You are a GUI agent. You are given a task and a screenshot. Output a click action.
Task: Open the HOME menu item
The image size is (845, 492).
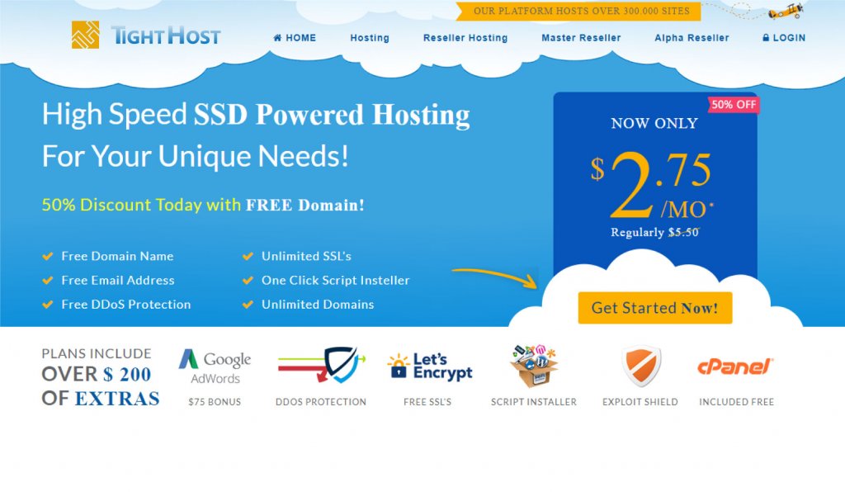[295, 38]
